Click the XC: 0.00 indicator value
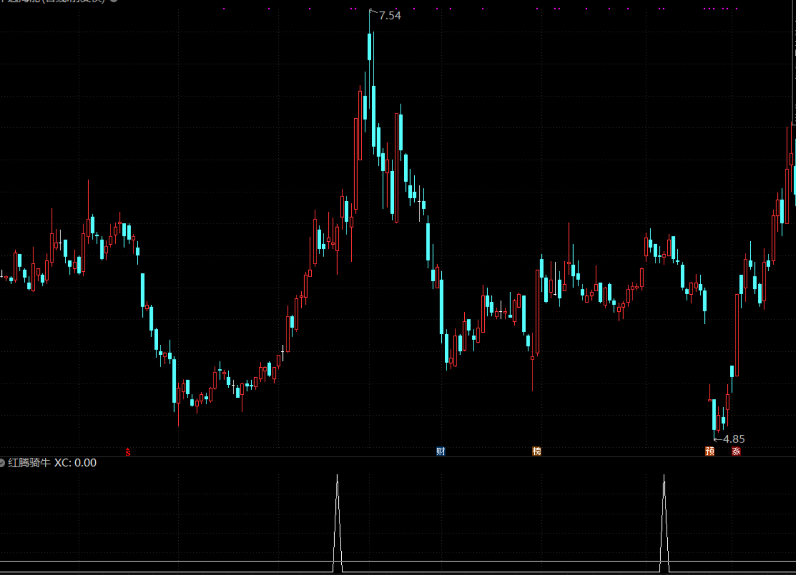Image resolution: width=796 pixels, height=575 pixels. click(x=75, y=462)
